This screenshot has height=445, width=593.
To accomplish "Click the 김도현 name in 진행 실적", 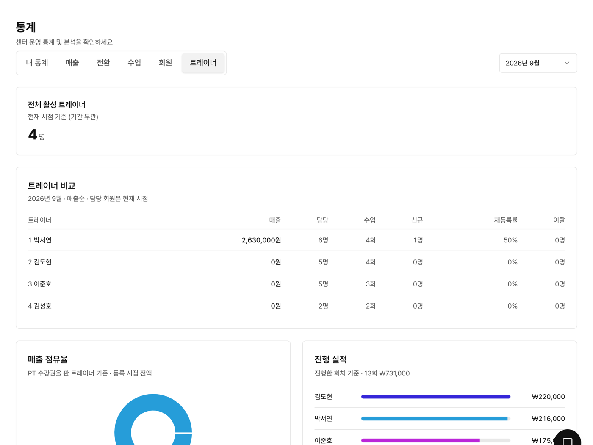I will 323,397.
